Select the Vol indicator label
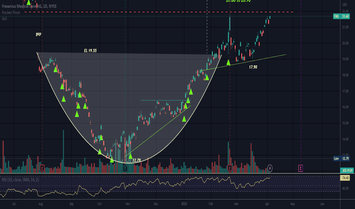The height and width of the screenshot is (209, 355). click(x=4, y=19)
